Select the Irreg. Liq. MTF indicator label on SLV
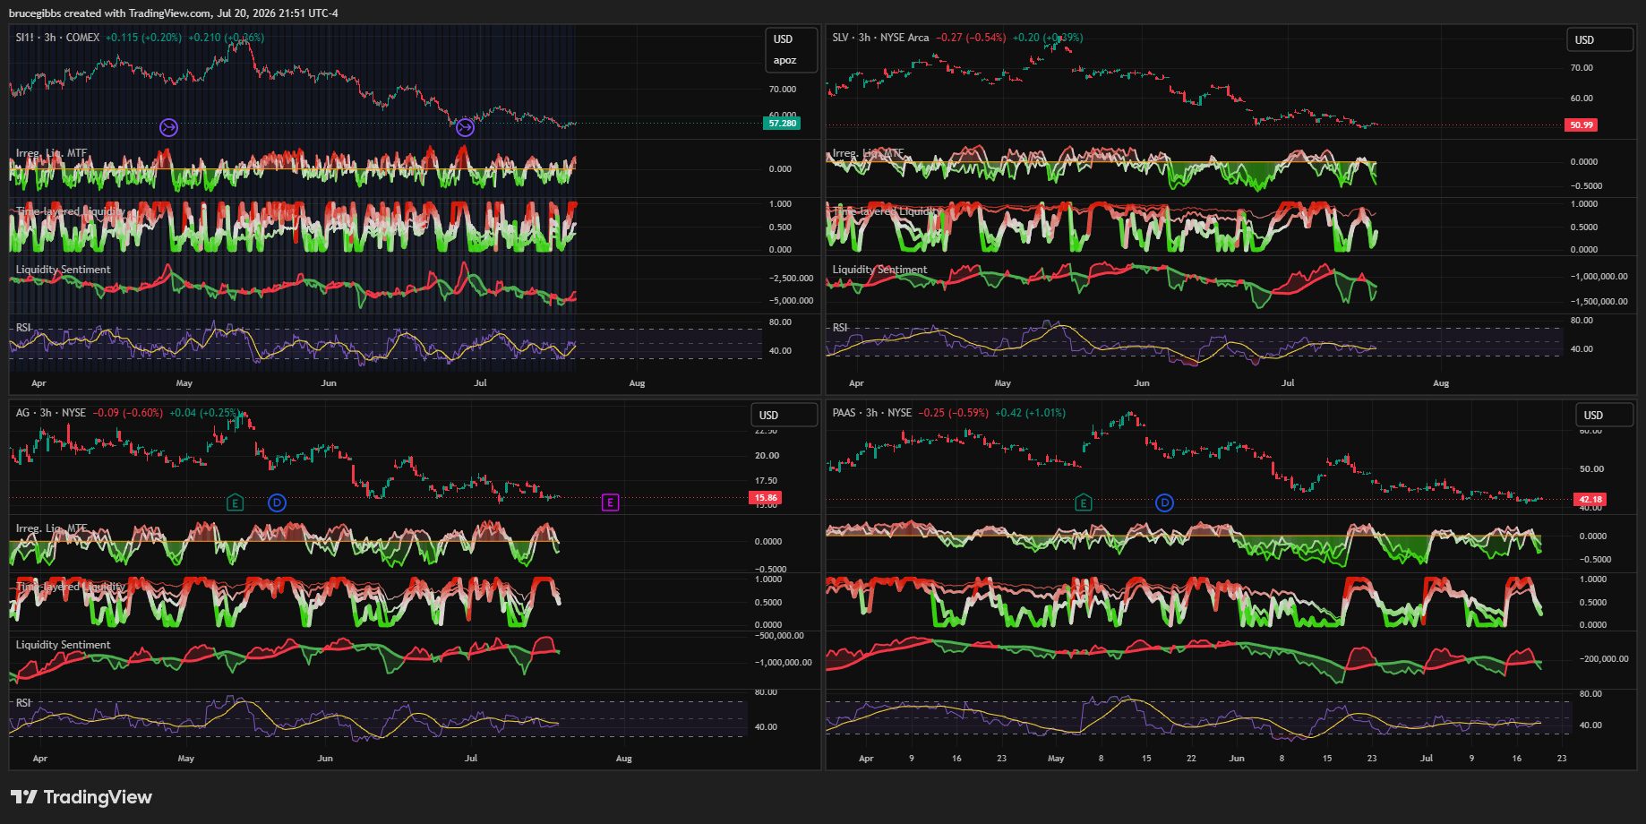Viewport: 1646px width, 824px height. [868, 153]
